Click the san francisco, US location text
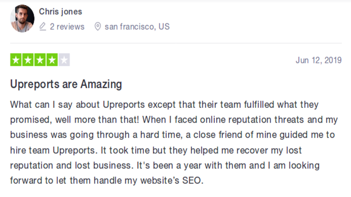The height and width of the screenshot is (197, 351). pyautogui.click(x=137, y=27)
